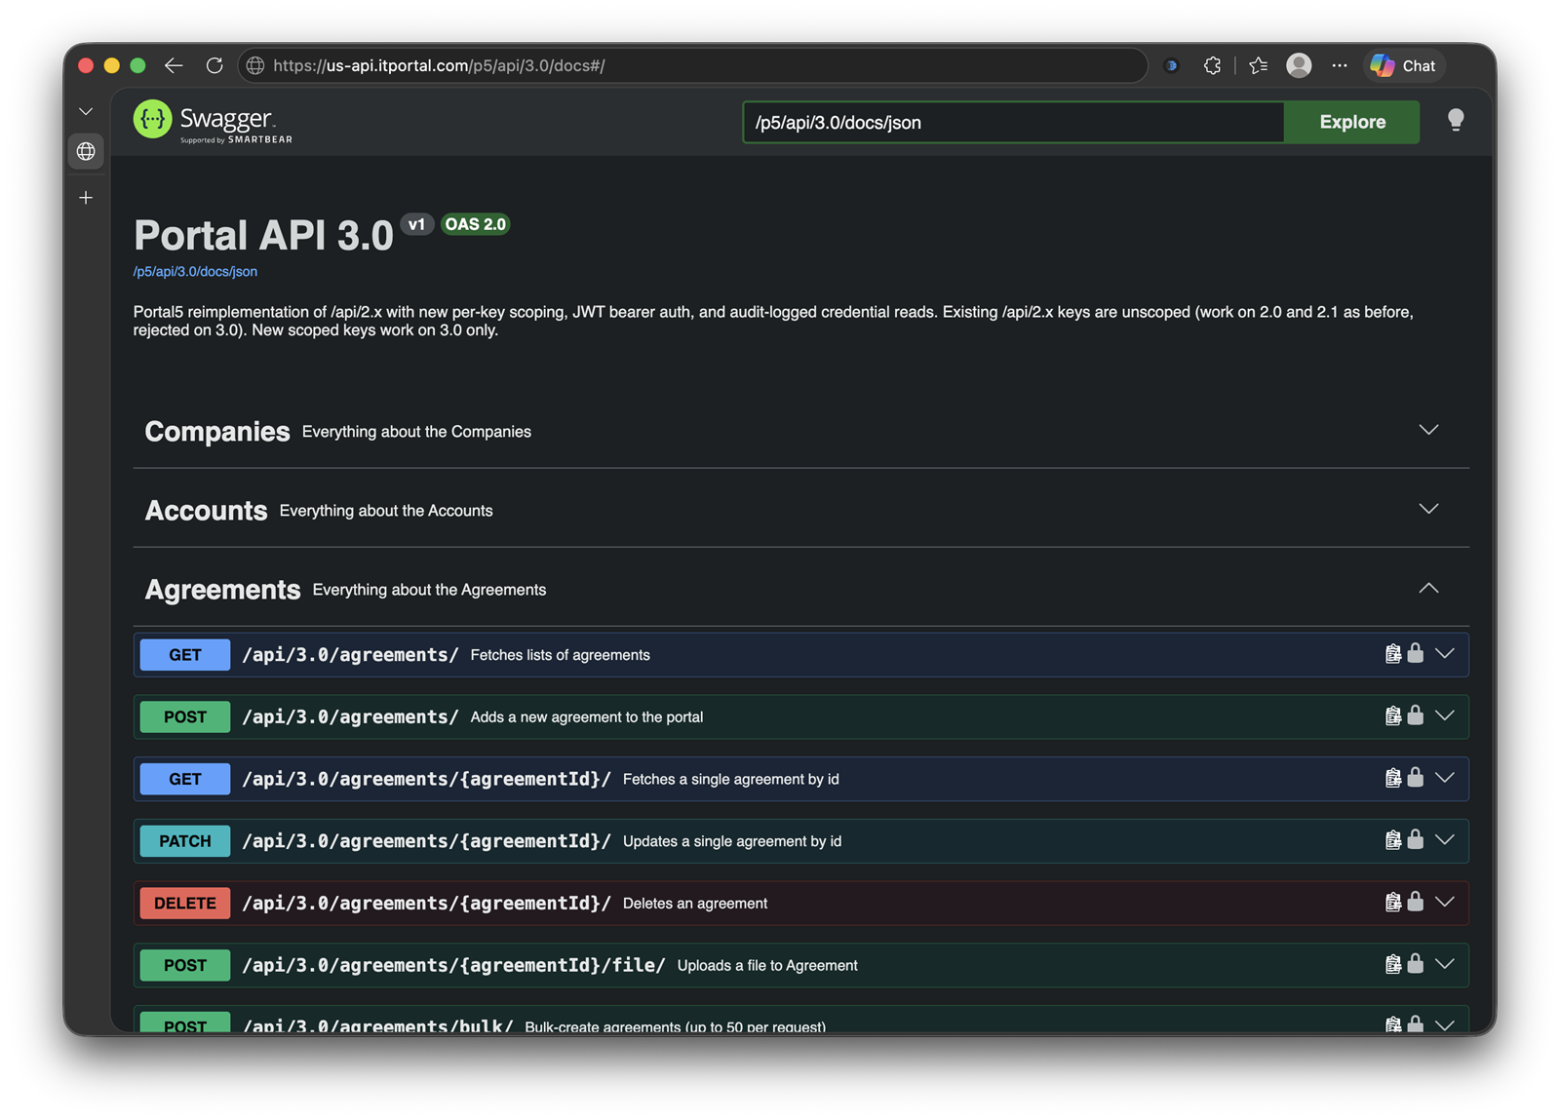
Task: Click the DELETE method badge
Action: point(185,904)
